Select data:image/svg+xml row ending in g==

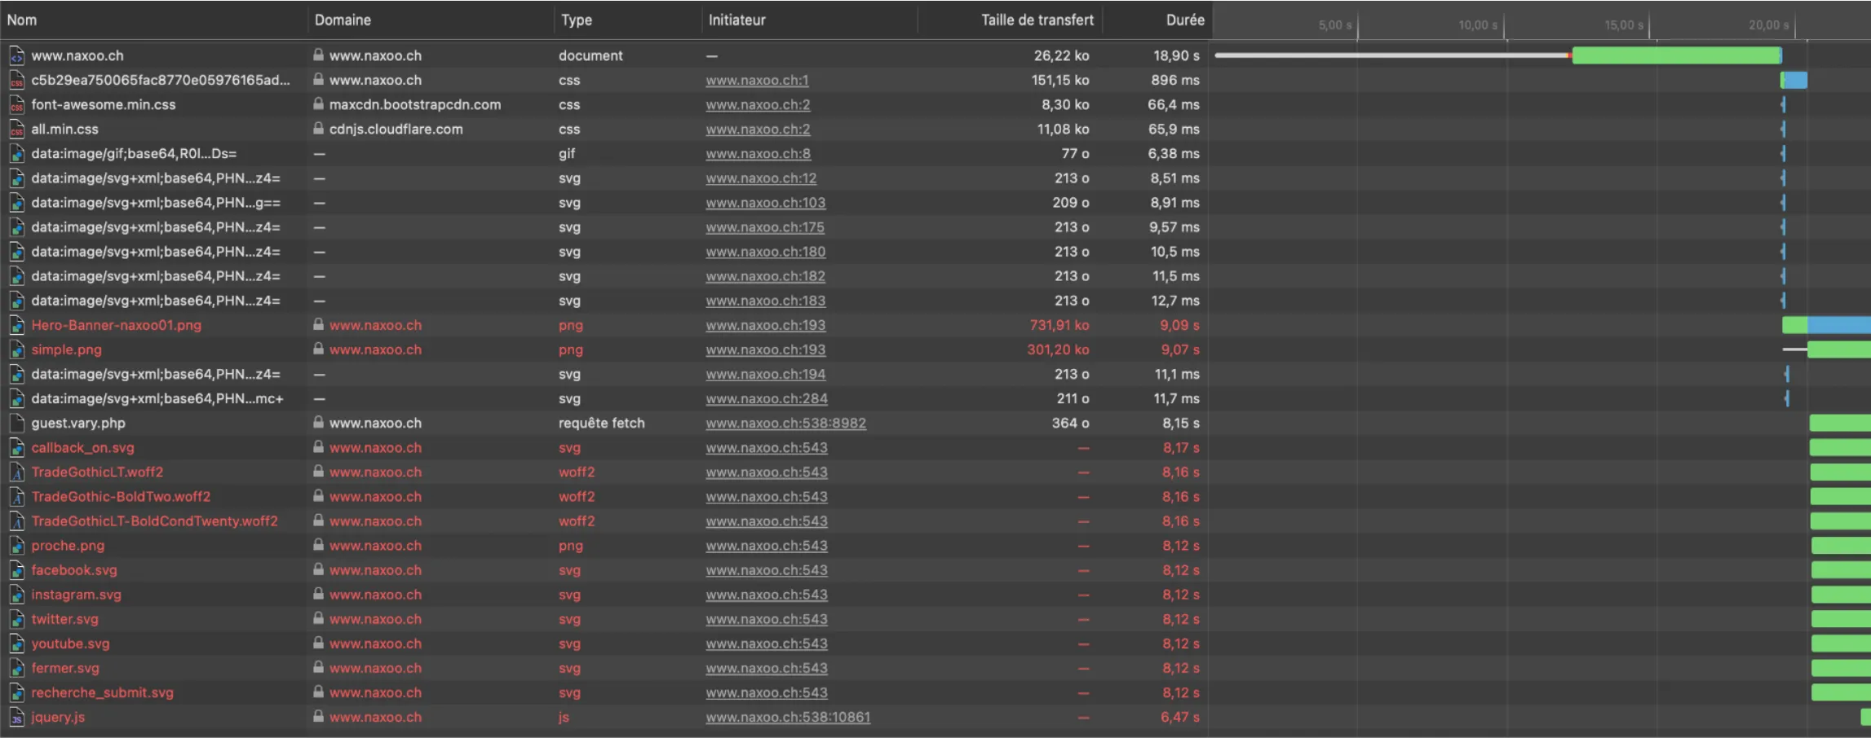pos(155,203)
